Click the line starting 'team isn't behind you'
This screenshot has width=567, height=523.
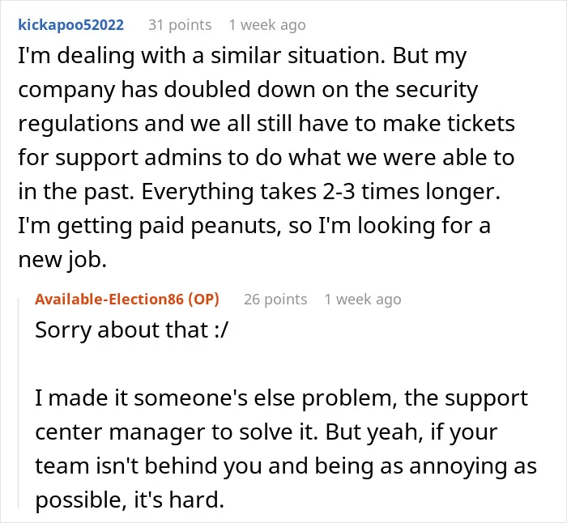[x=286, y=466]
